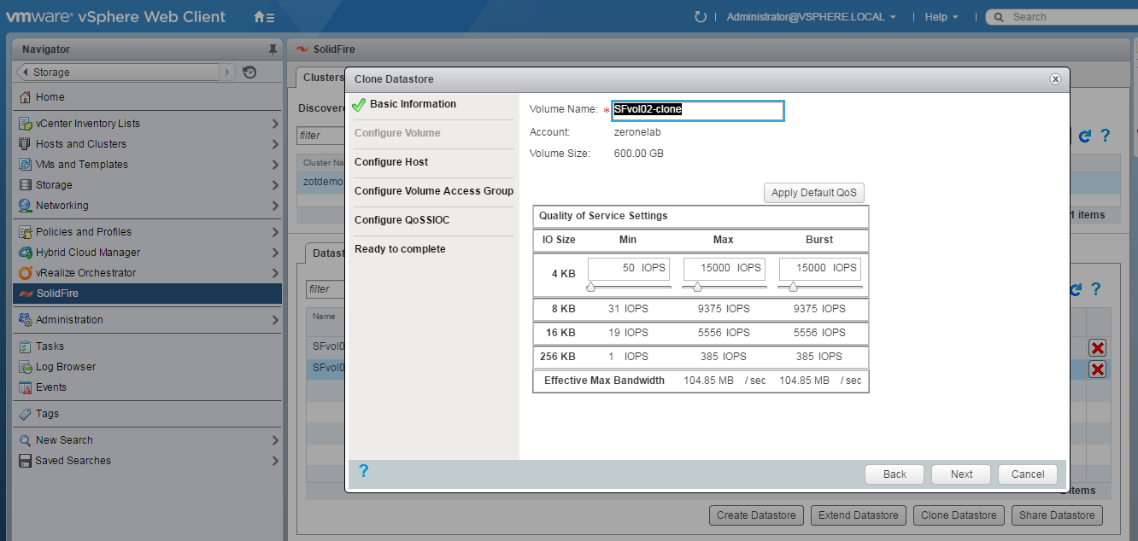Click Burst IOPS slider handle
Viewport: 1138px width, 541px height.
pos(793,287)
